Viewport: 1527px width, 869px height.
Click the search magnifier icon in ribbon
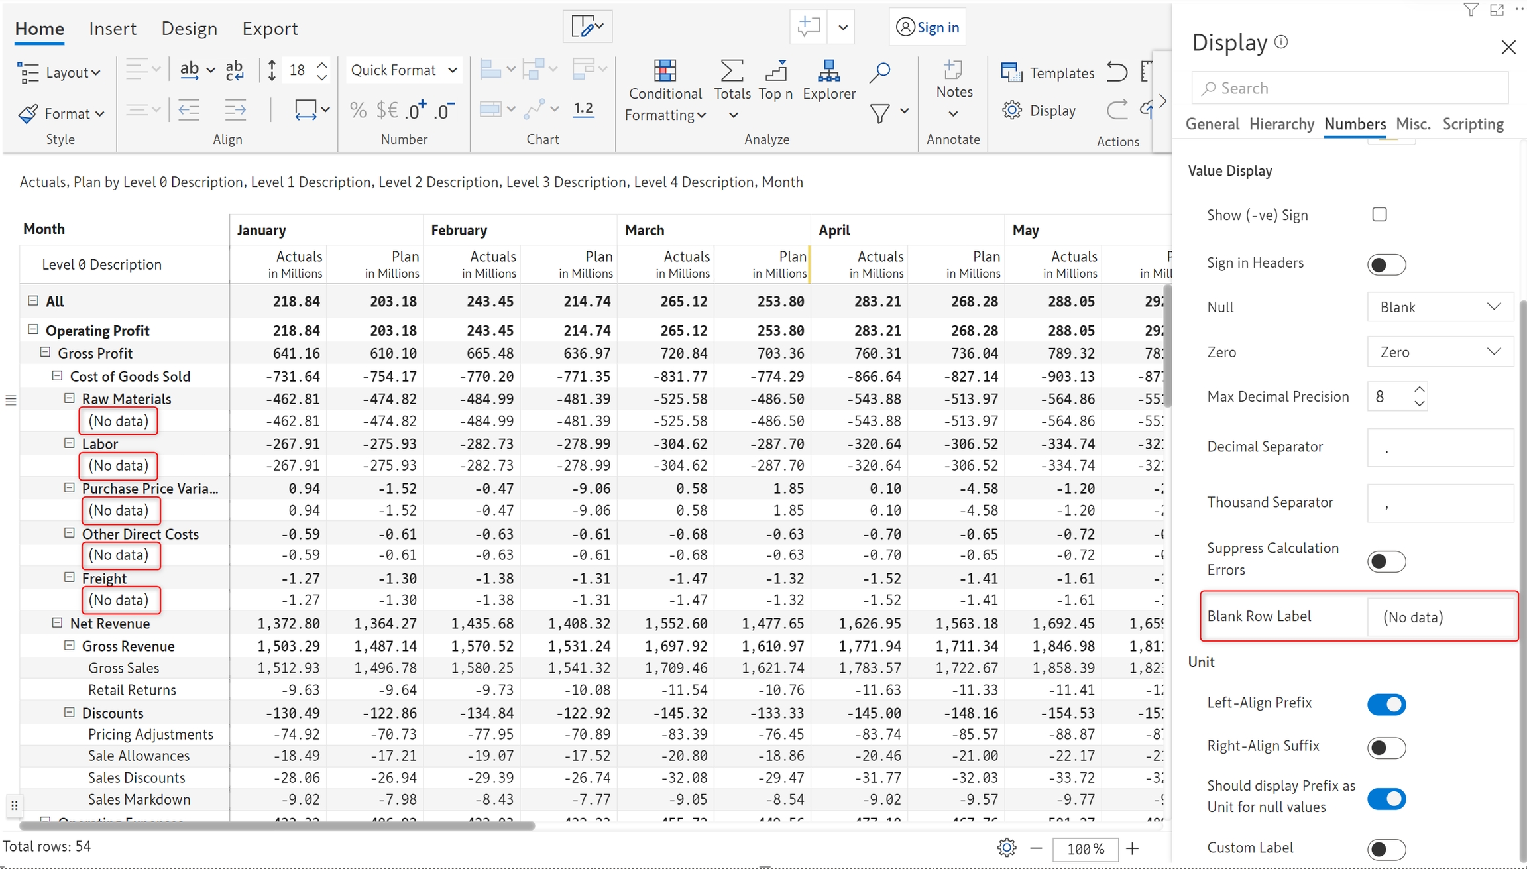tap(879, 72)
